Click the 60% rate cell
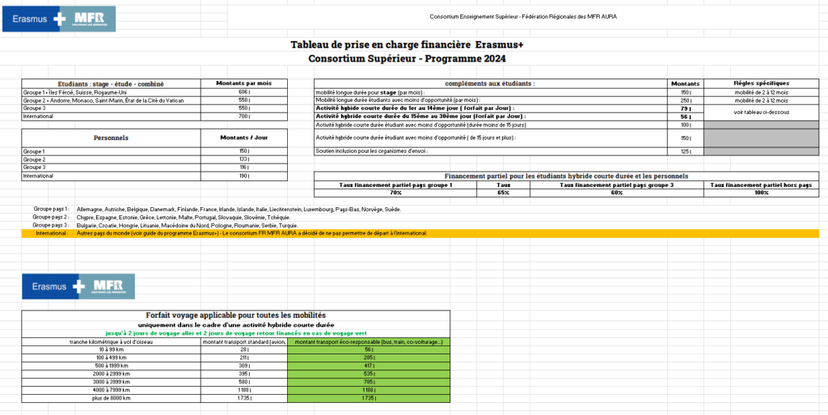Image resolution: width=828 pixels, height=415 pixels. click(x=617, y=193)
